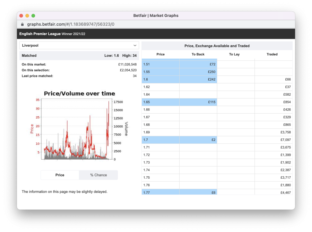Click the £2,054,520 selection matched value
Image resolution: width=312 pixels, height=232 pixels.
click(128, 70)
